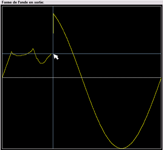Click the 'Forme de l'onde en sortie' label
This screenshot has height=150, width=163.
[23, 2]
